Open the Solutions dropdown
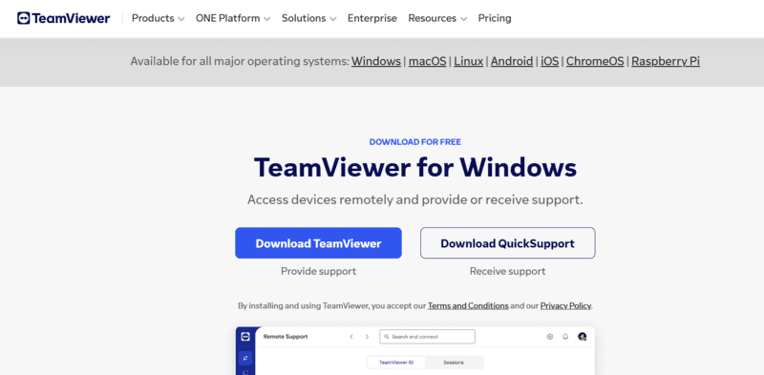Image resolution: width=764 pixels, height=375 pixels. pyautogui.click(x=308, y=18)
